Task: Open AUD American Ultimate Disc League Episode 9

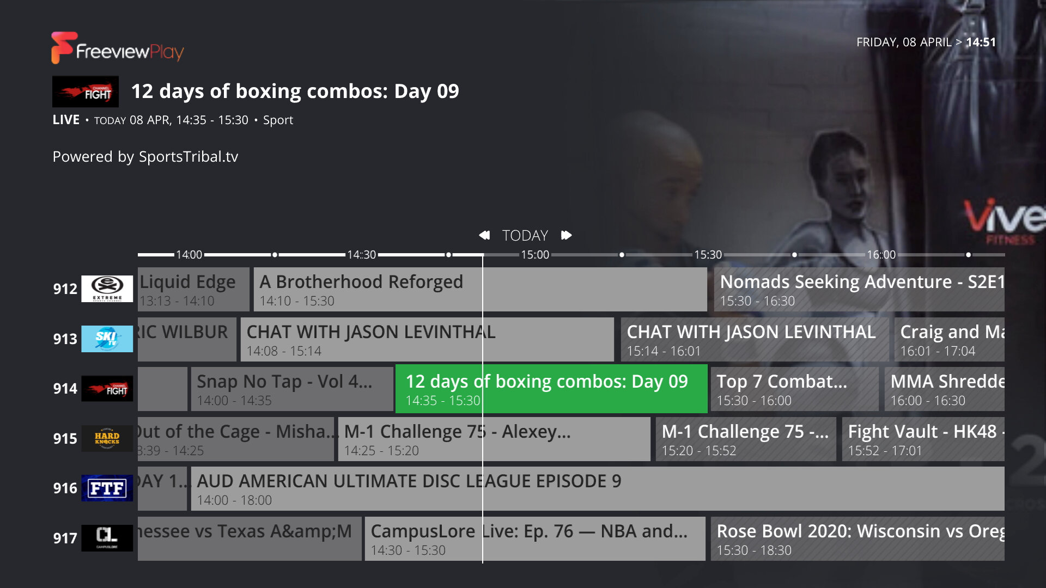Action: [597, 488]
